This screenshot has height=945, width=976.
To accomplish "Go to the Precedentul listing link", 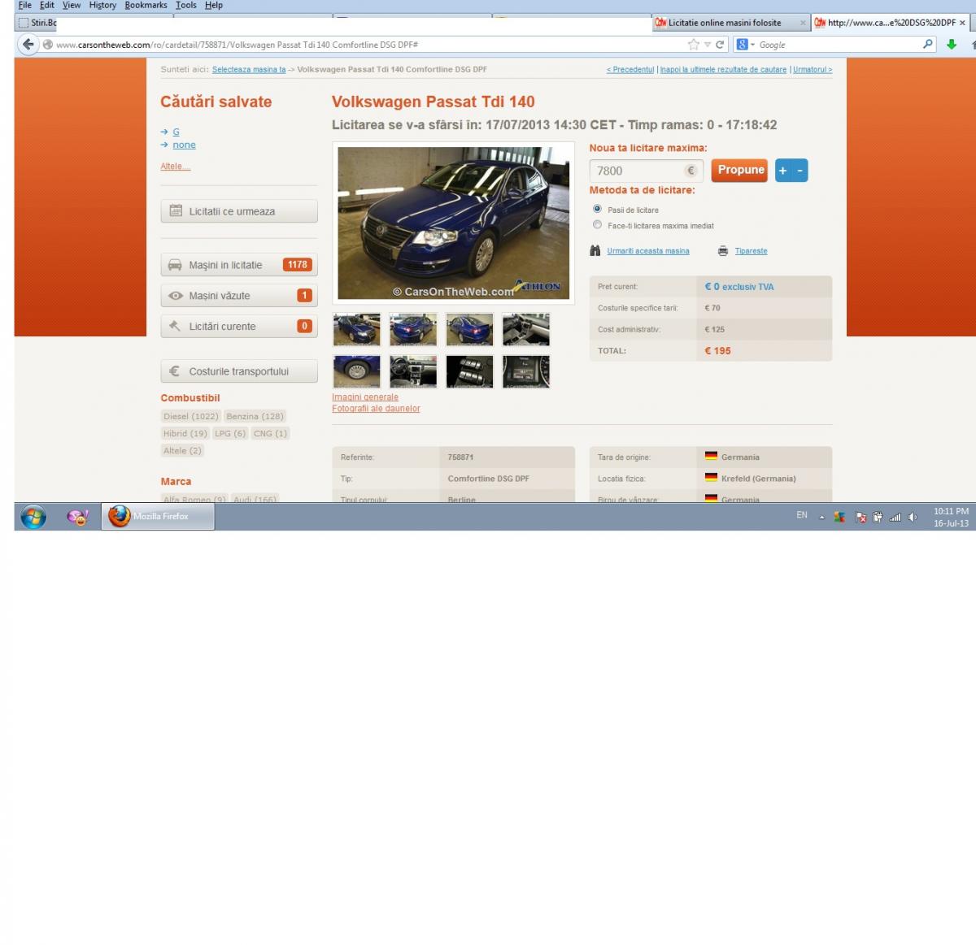I will click(x=630, y=70).
